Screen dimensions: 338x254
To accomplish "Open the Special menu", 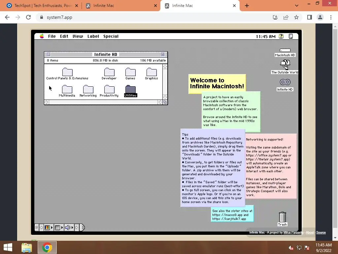I will [x=111, y=36].
